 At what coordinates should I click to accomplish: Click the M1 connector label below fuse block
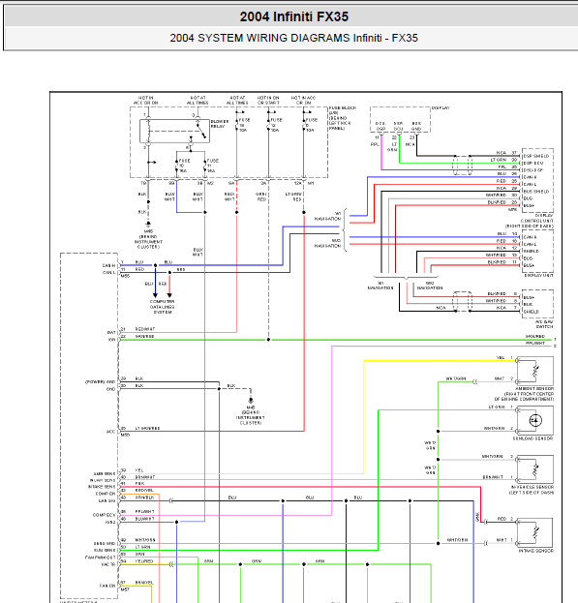pyautogui.click(x=311, y=183)
